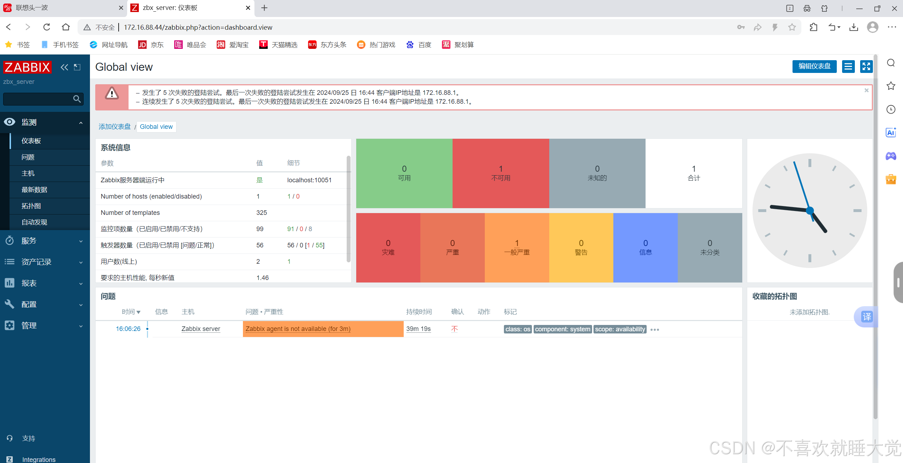
Task: Collapse the 监测 monitoring menu section
Action: point(45,122)
